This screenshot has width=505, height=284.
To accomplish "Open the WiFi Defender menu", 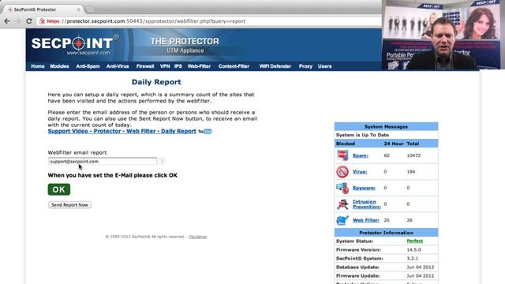I will click(x=275, y=66).
